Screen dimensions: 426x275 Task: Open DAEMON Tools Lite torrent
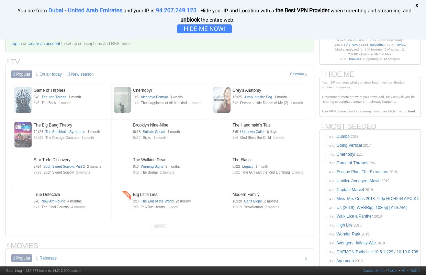point(377,252)
